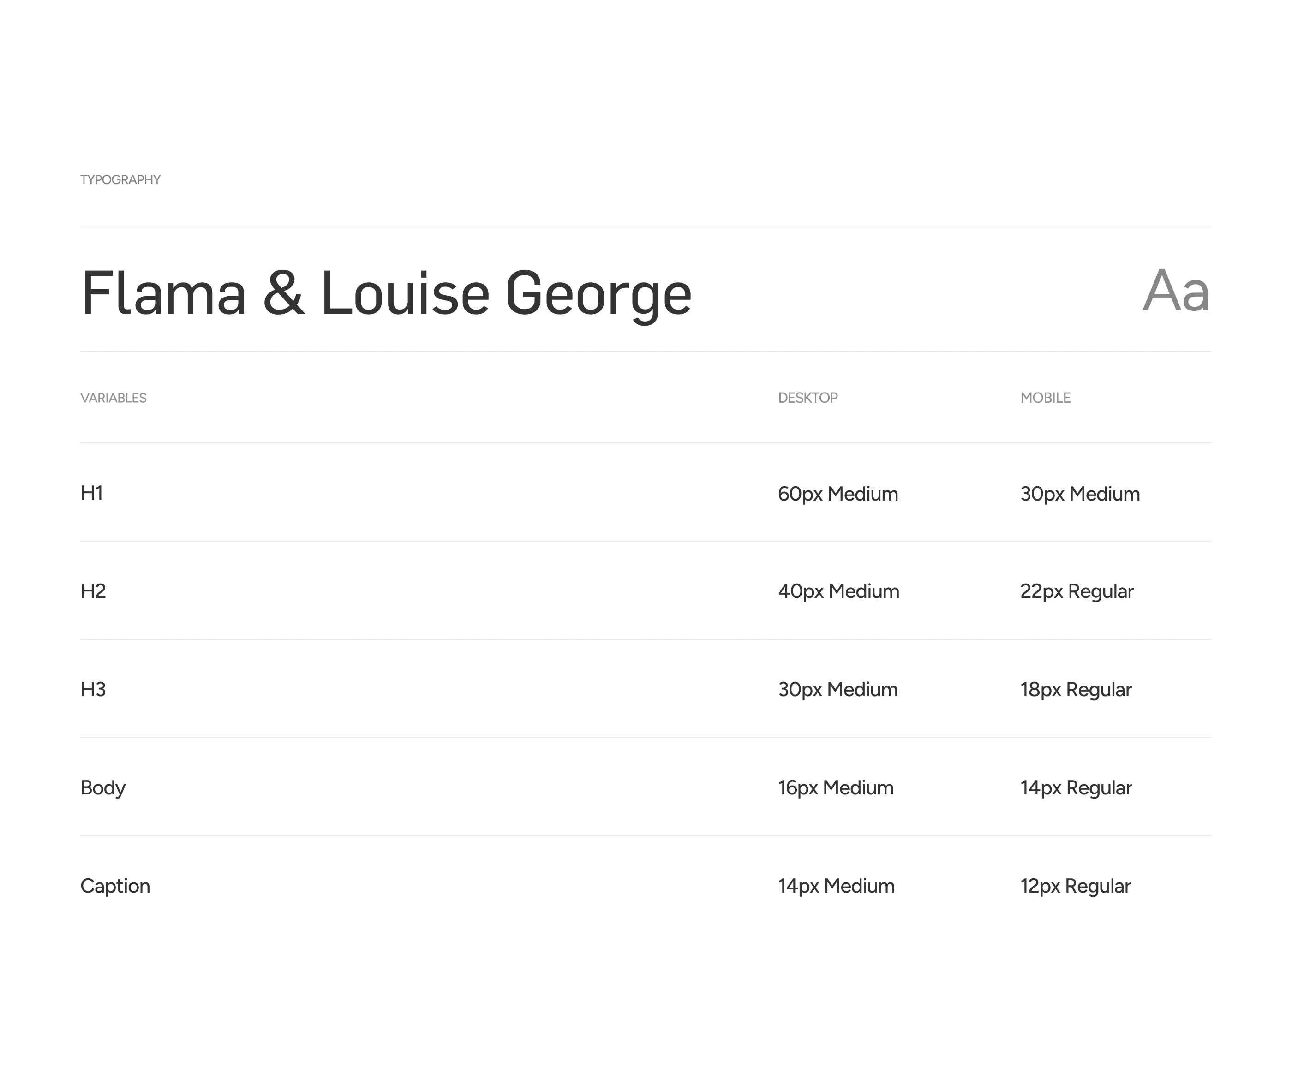Viewport: 1292px width, 1085px height.
Task: Click the Caption row label
Action: click(115, 886)
